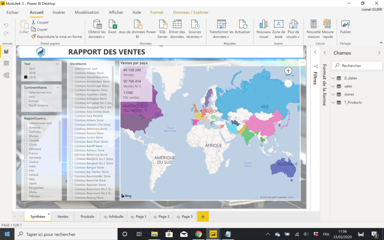Zoom out on the map

point(288,83)
